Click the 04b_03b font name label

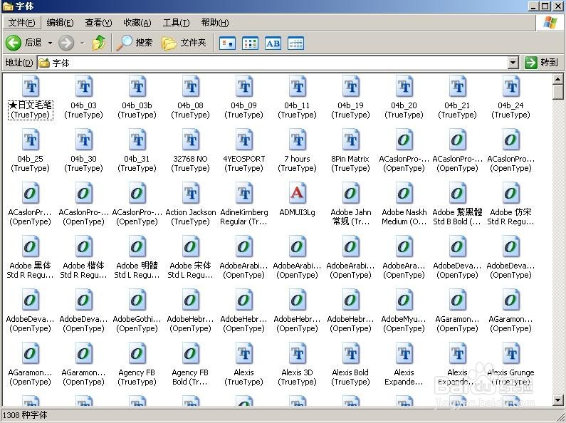coord(137,110)
